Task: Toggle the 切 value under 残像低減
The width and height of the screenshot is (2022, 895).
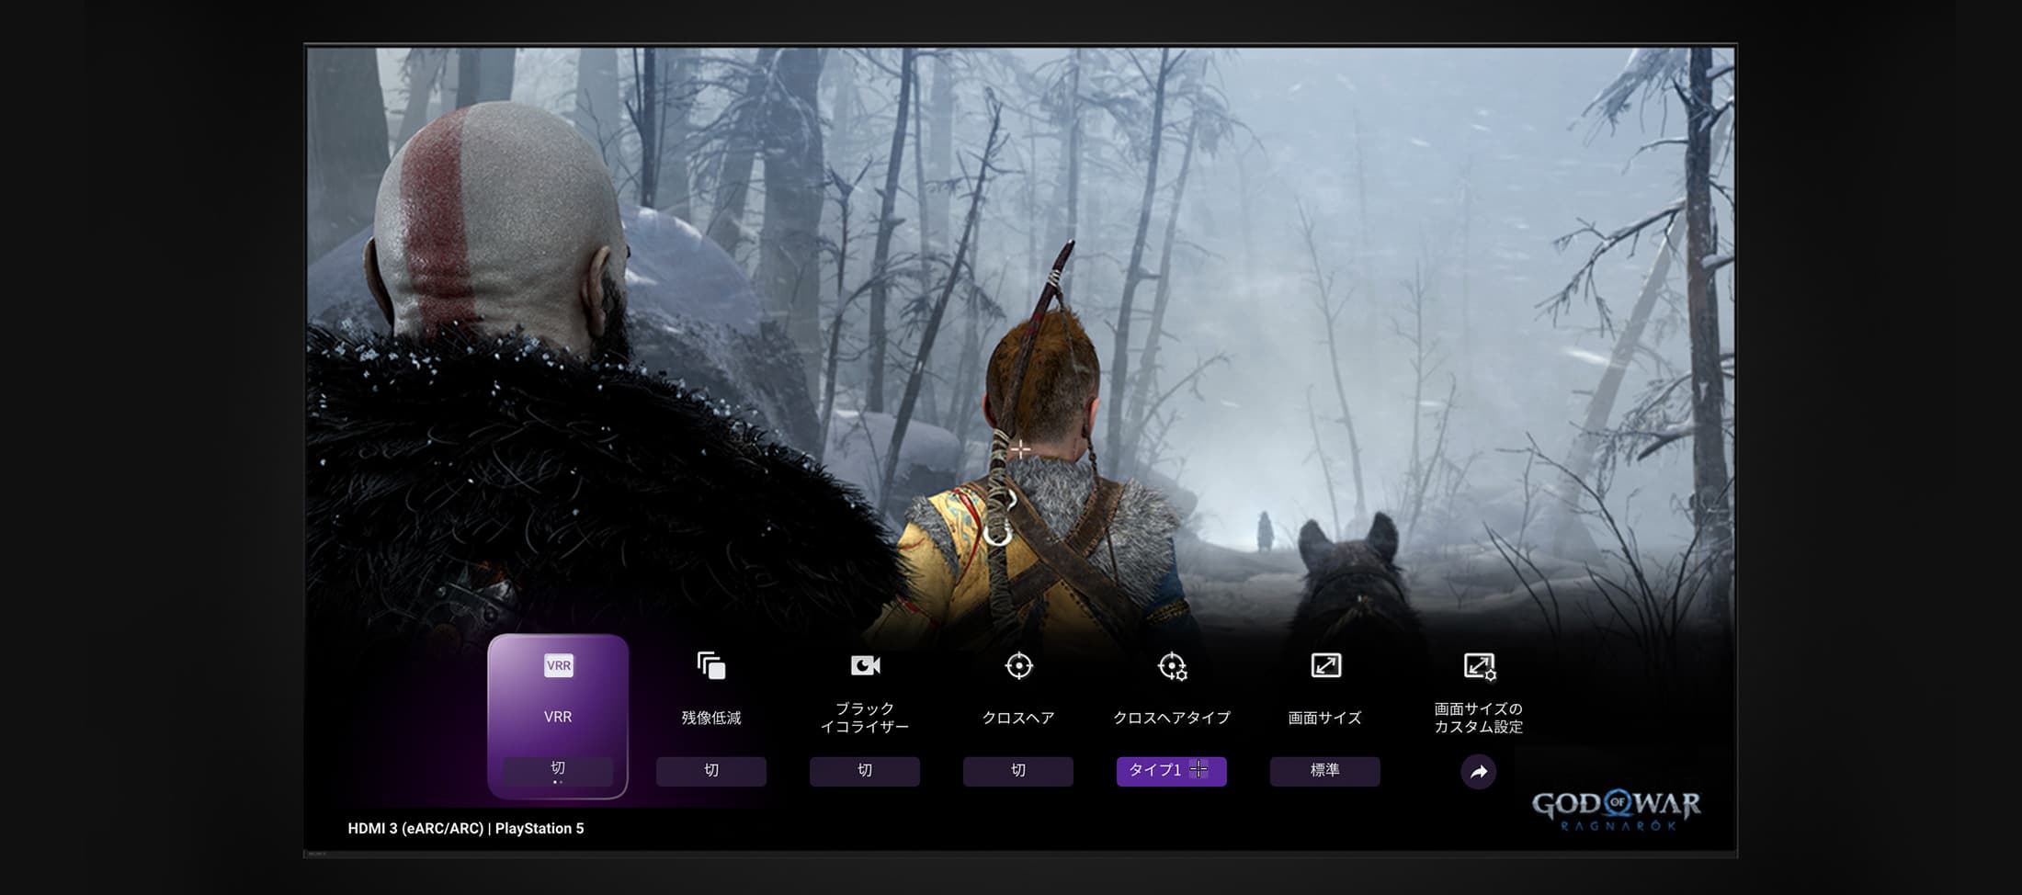Action: (x=710, y=771)
